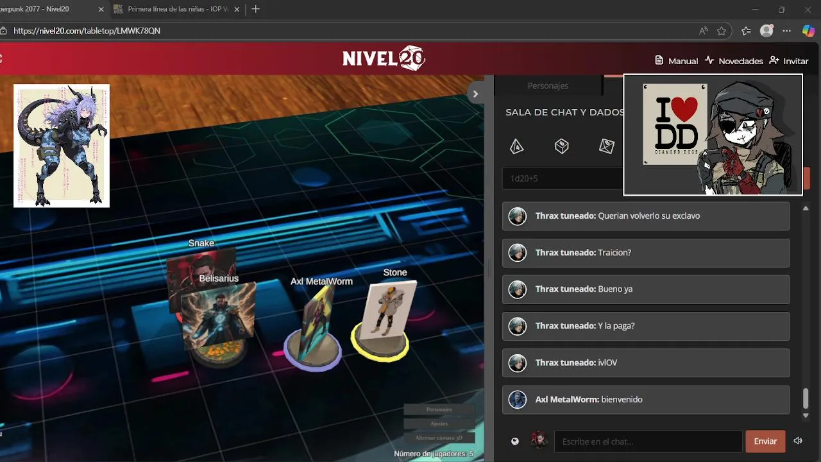Click avatar beside 'Traicion?' message
This screenshot has height=462, width=821.
pyautogui.click(x=517, y=253)
